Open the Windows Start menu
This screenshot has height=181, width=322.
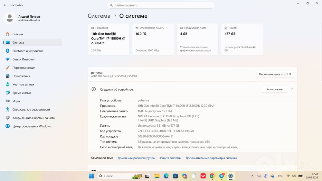pos(91,176)
